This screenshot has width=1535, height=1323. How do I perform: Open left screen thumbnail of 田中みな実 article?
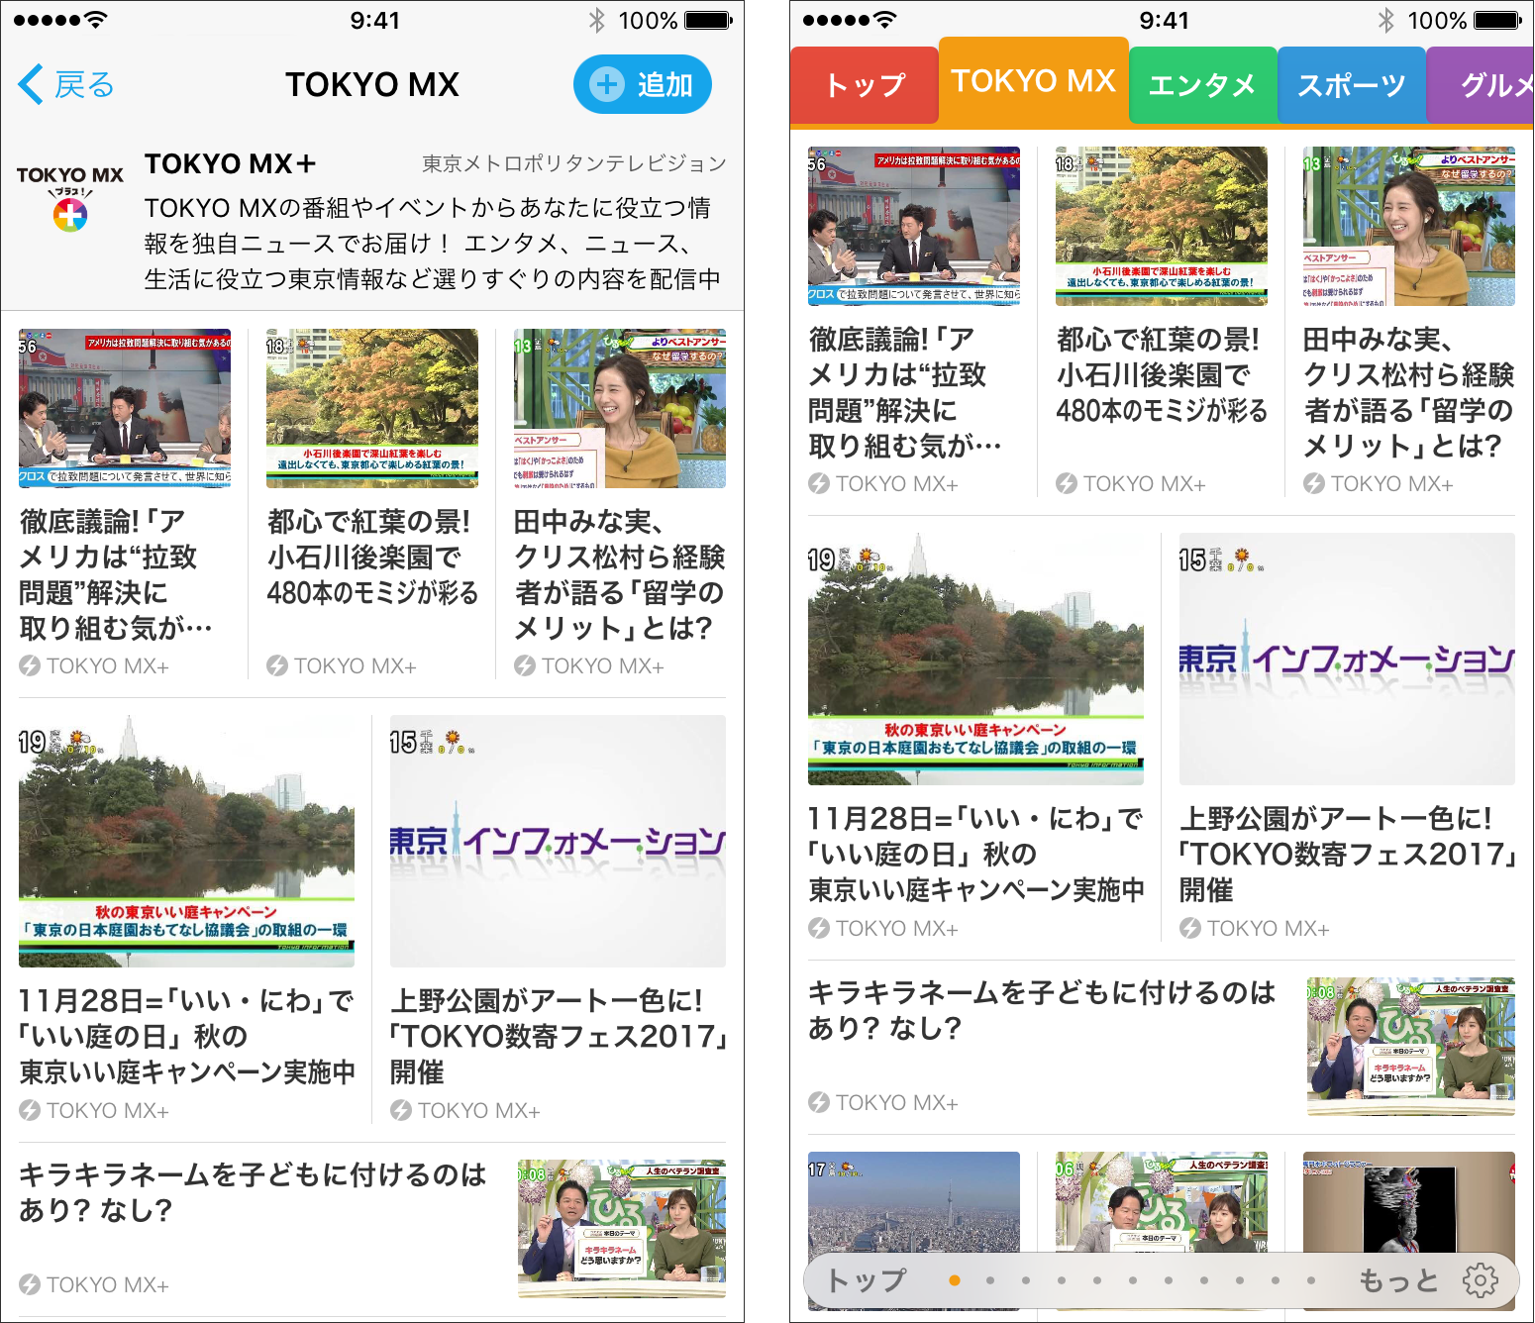click(x=620, y=408)
